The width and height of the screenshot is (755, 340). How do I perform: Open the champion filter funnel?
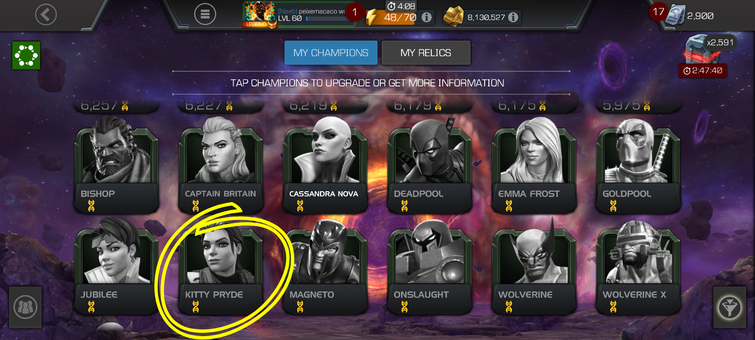coord(730,307)
